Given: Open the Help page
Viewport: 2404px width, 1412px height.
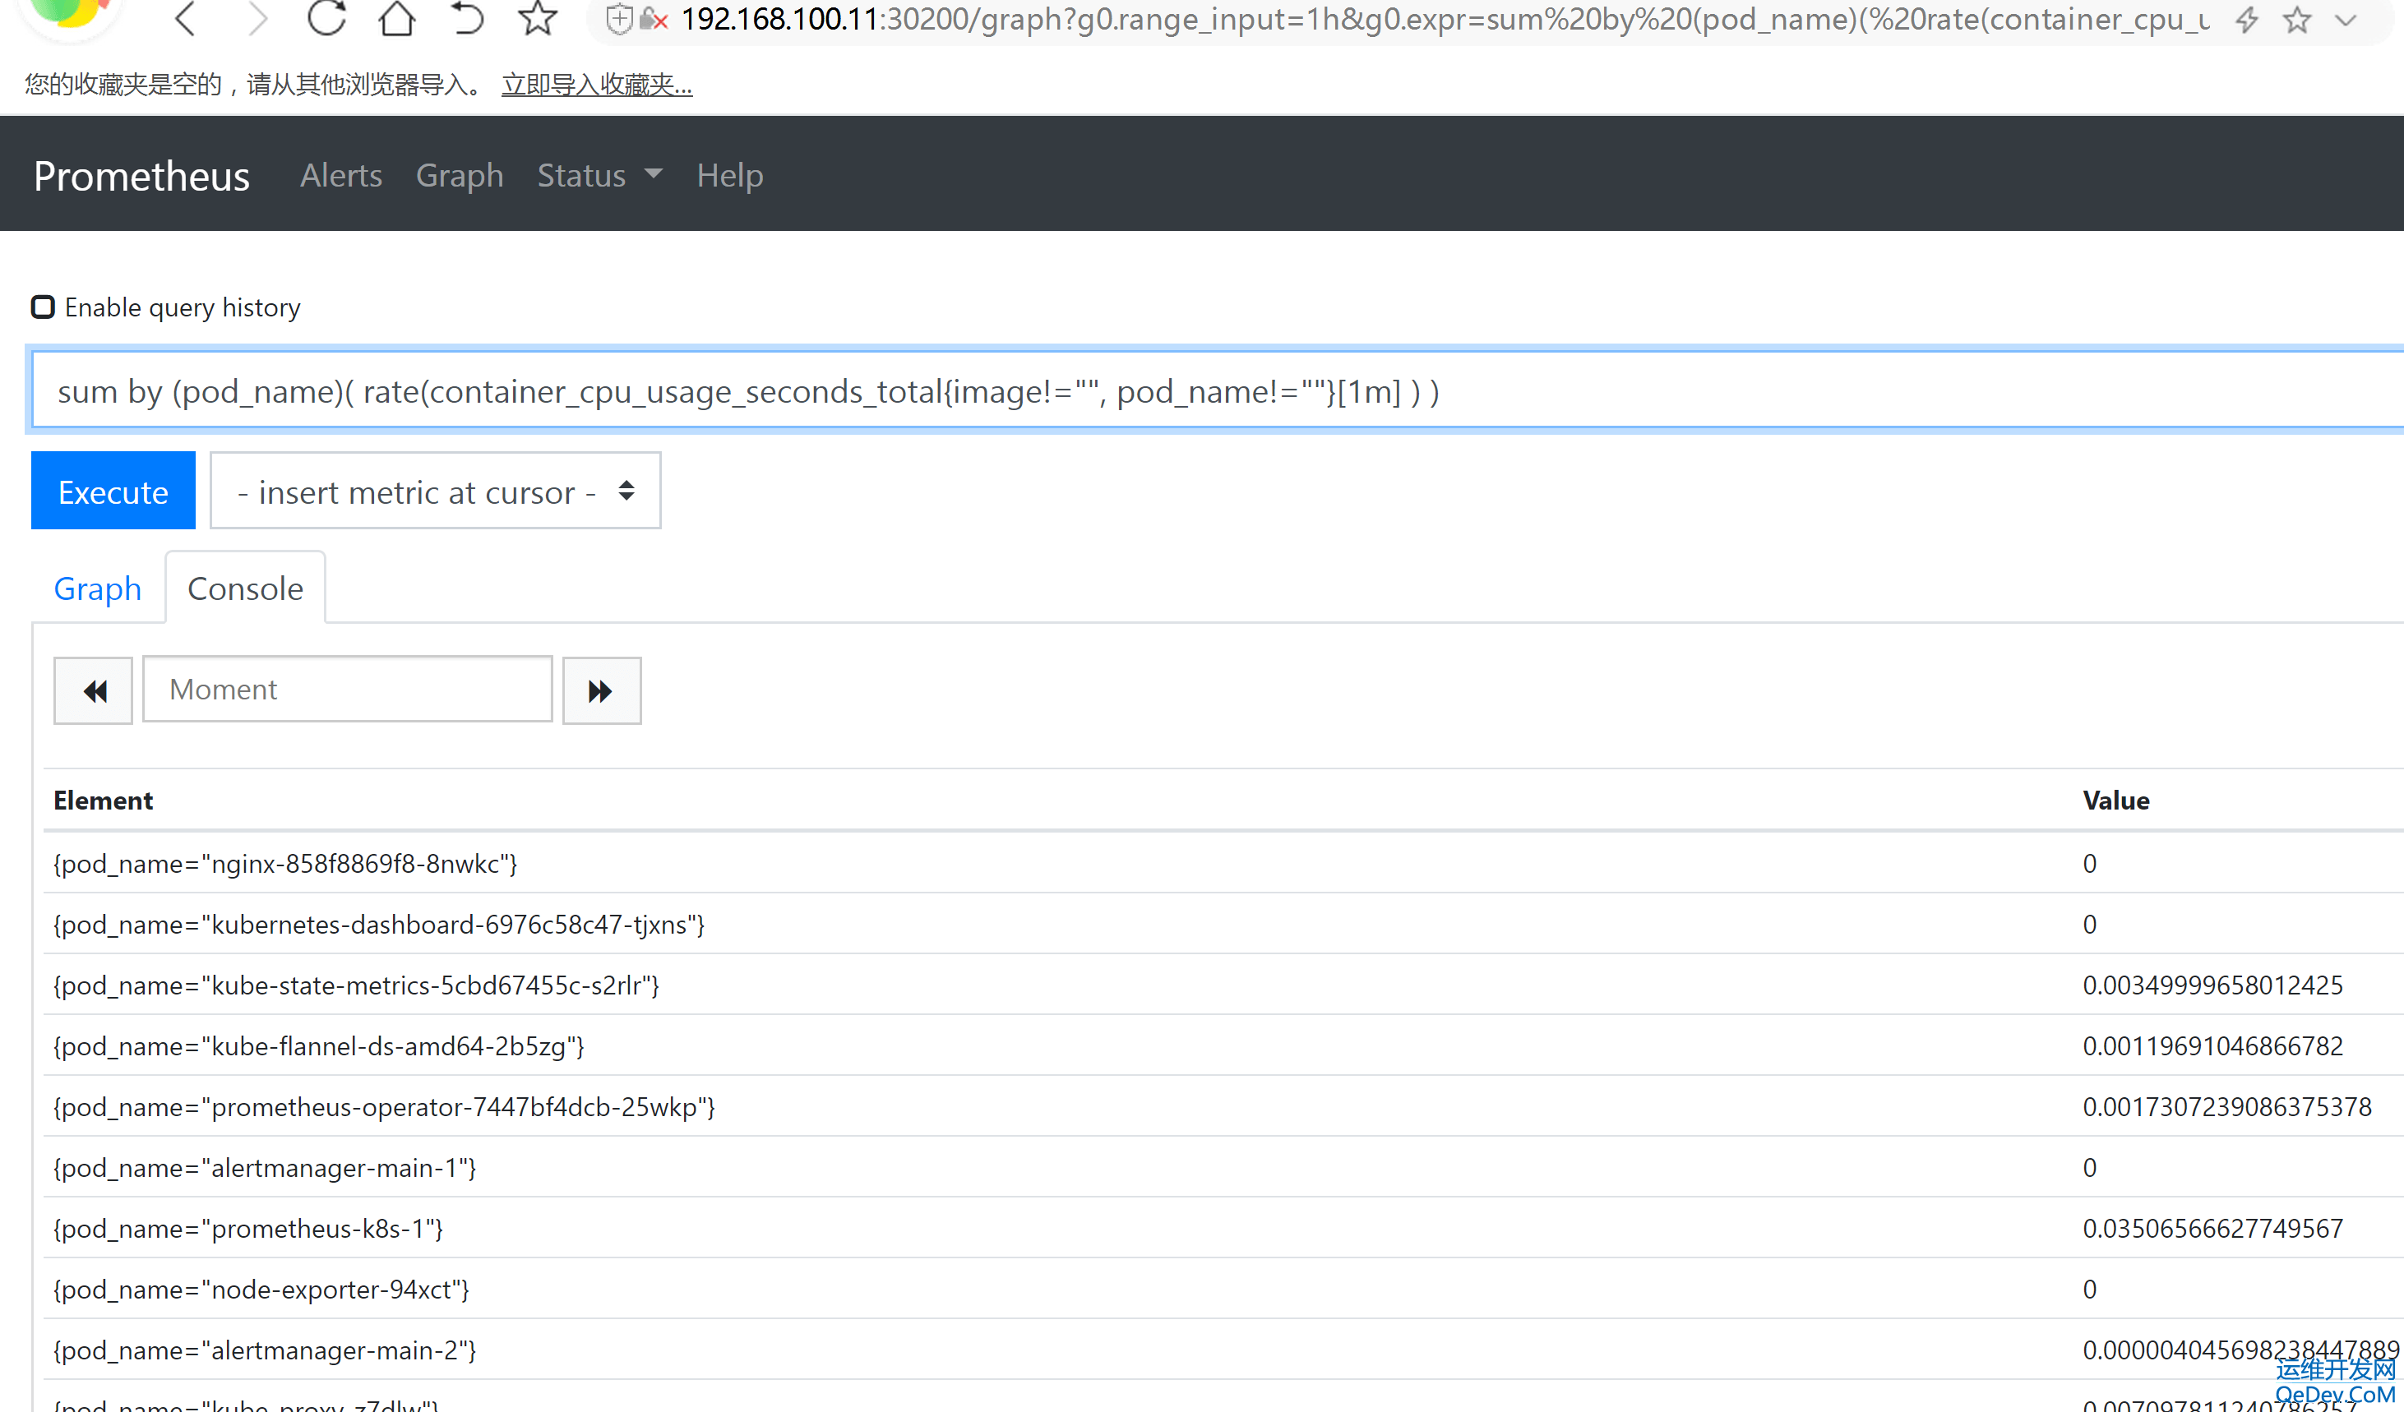Looking at the screenshot, I should click(730, 175).
